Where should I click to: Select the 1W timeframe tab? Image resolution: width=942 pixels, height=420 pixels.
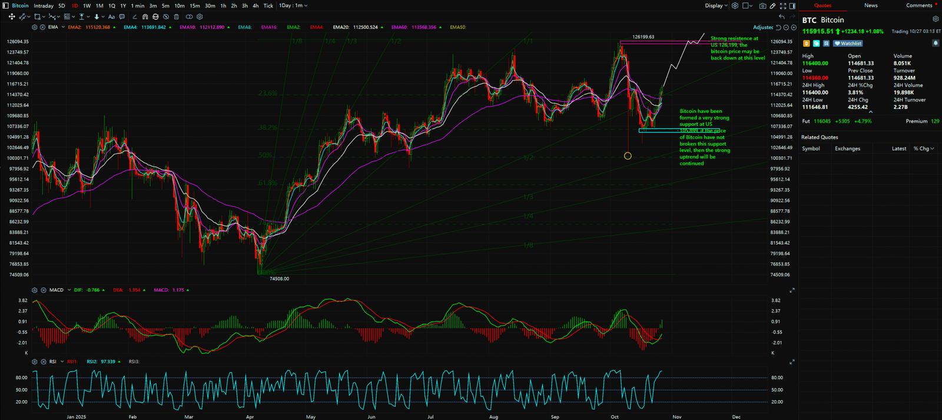click(87, 6)
